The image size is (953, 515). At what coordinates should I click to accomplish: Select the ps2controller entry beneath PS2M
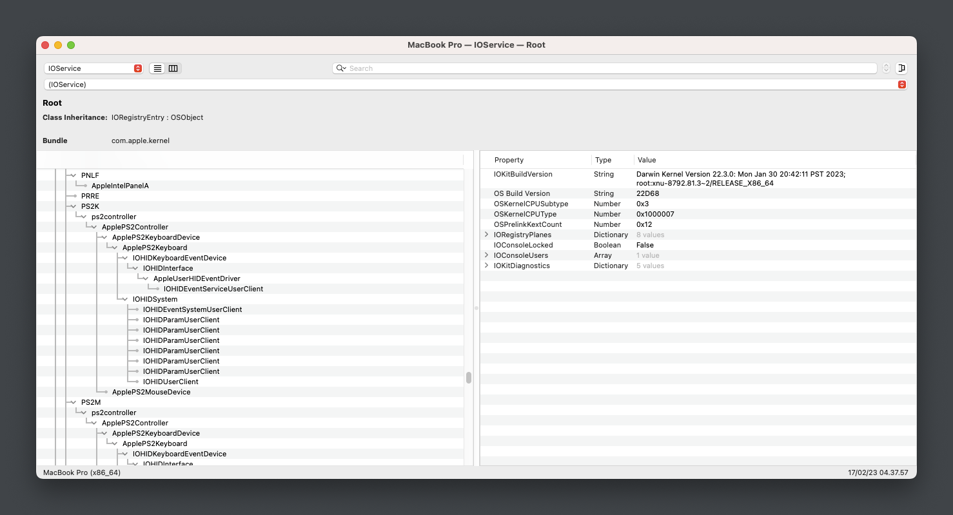point(113,413)
